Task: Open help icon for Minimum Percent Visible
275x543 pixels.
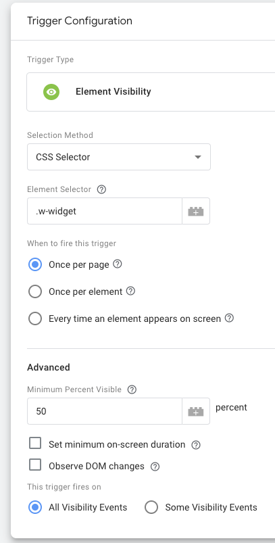Action: pos(132,389)
